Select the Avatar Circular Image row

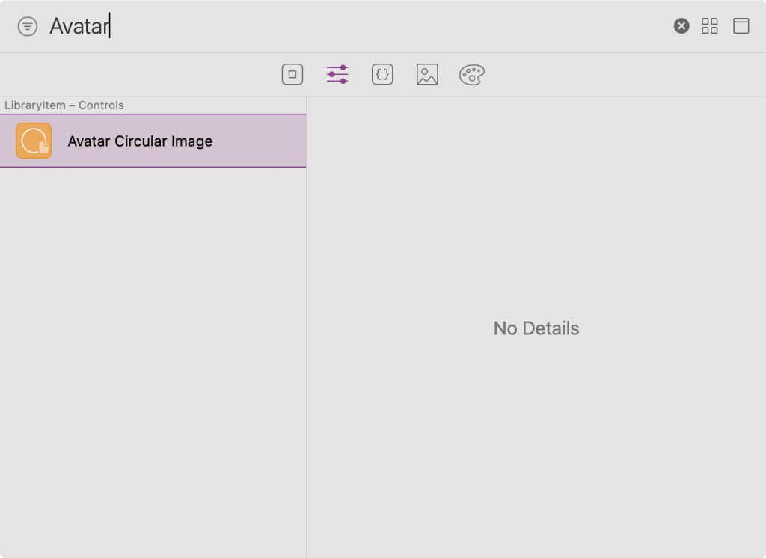coord(153,141)
